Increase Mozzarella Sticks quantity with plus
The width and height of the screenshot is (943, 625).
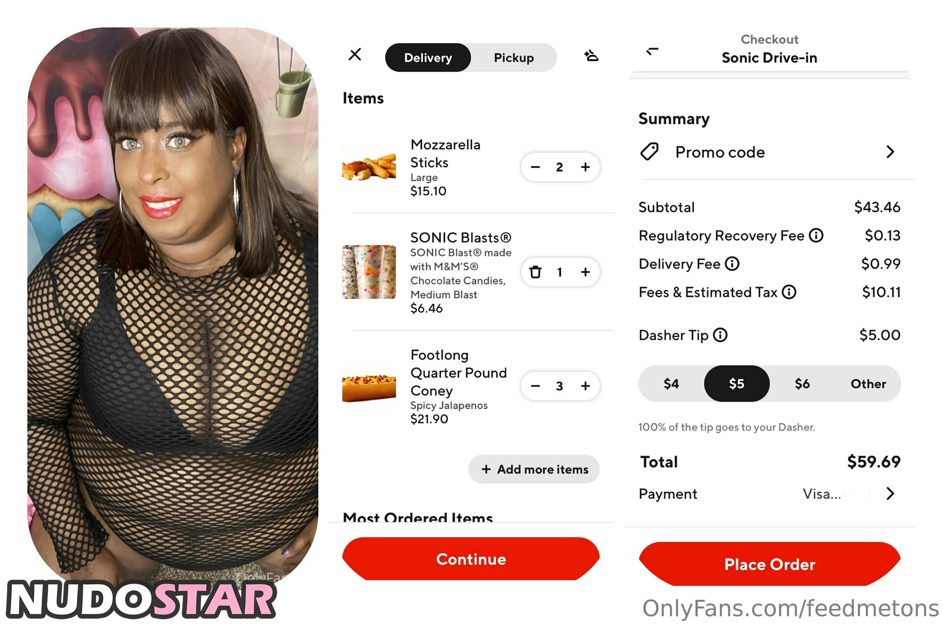[585, 167]
